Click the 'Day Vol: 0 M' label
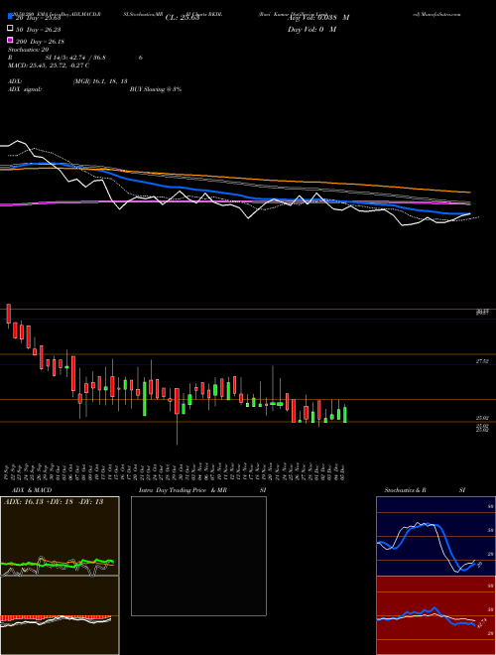This screenshot has height=655, width=496. pyautogui.click(x=311, y=29)
